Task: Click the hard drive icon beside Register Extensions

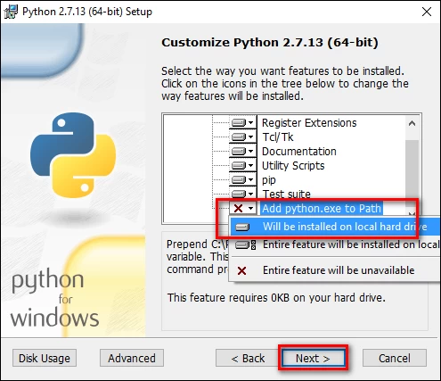Action: [x=239, y=122]
